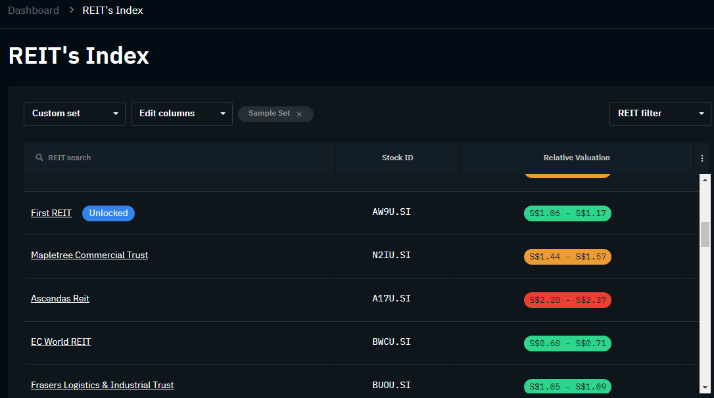This screenshot has height=398, width=714.
Task: Click the green S$1.06 - S$1.17 valuation badge
Action: coord(567,213)
